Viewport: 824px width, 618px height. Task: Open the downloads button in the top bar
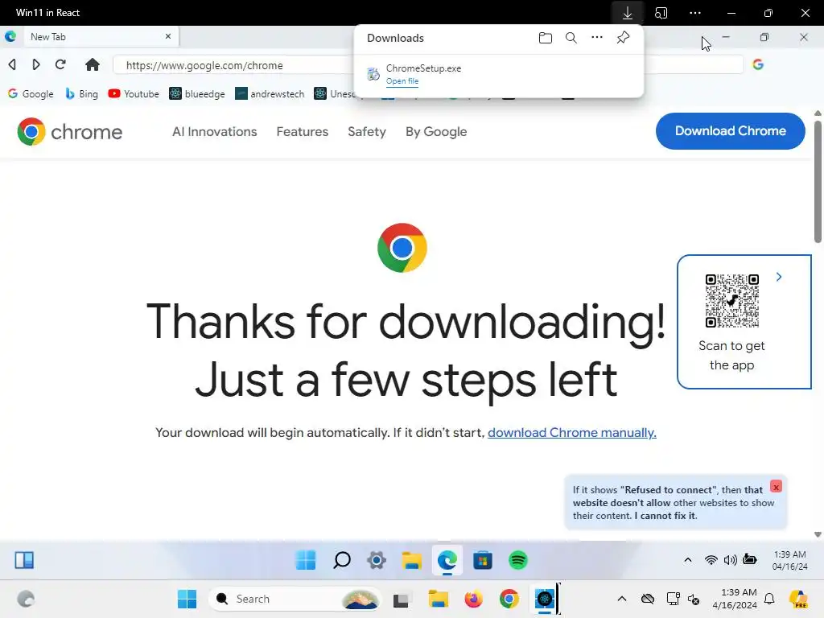628,13
